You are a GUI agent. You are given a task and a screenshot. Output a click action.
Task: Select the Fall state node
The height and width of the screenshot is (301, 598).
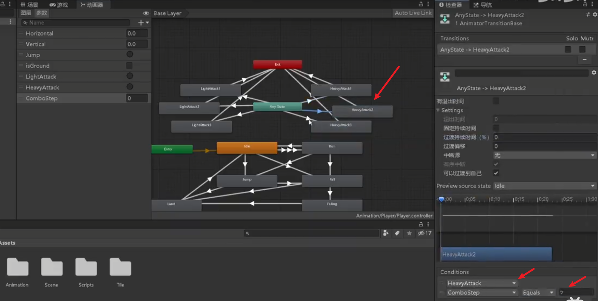coord(332,181)
